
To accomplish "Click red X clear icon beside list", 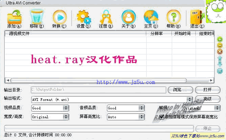I will pyautogui.click(x=220, y=52).
